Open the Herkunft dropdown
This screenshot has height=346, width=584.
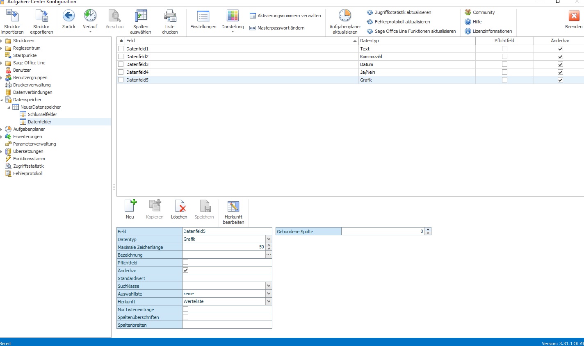coord(269,301)
